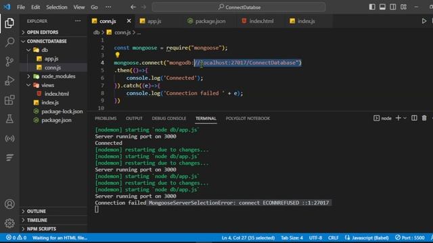The image size is (433, 243).
Task: Click the VS Code logo icon
Action: [x=7, y=7]
